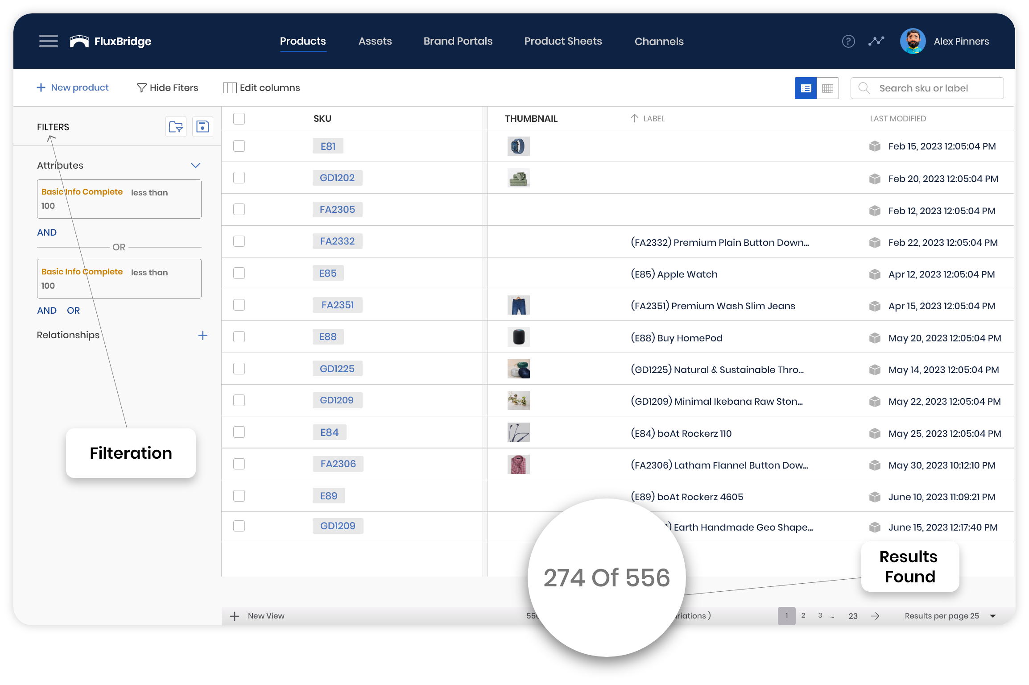Viewport: 1029px width, 685px height.
Task: Go to the Assets tab
Action: click(375, 42)
